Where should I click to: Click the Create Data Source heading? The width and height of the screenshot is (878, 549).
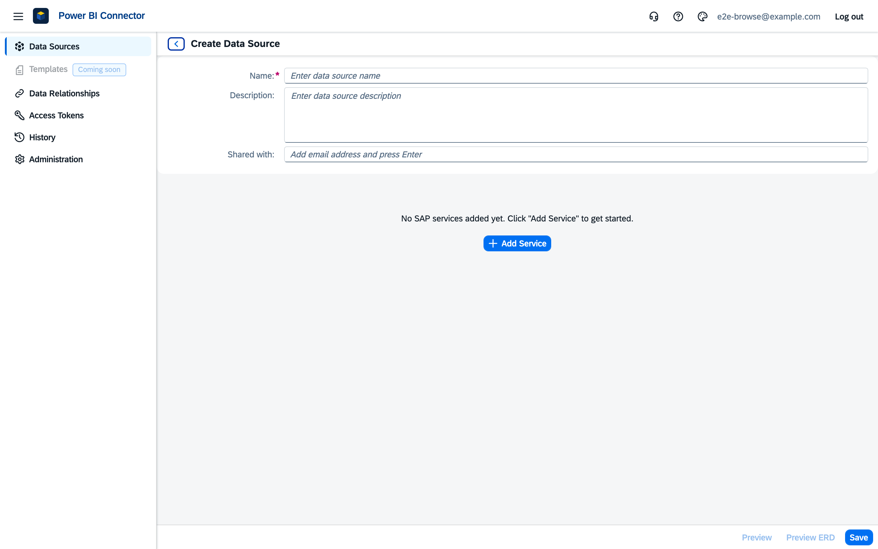[x=235, y=44]
